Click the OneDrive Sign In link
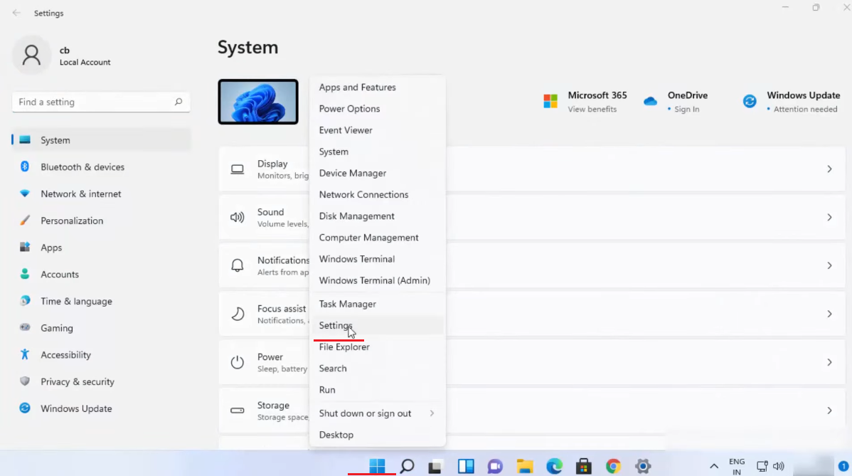 [687, 110]
